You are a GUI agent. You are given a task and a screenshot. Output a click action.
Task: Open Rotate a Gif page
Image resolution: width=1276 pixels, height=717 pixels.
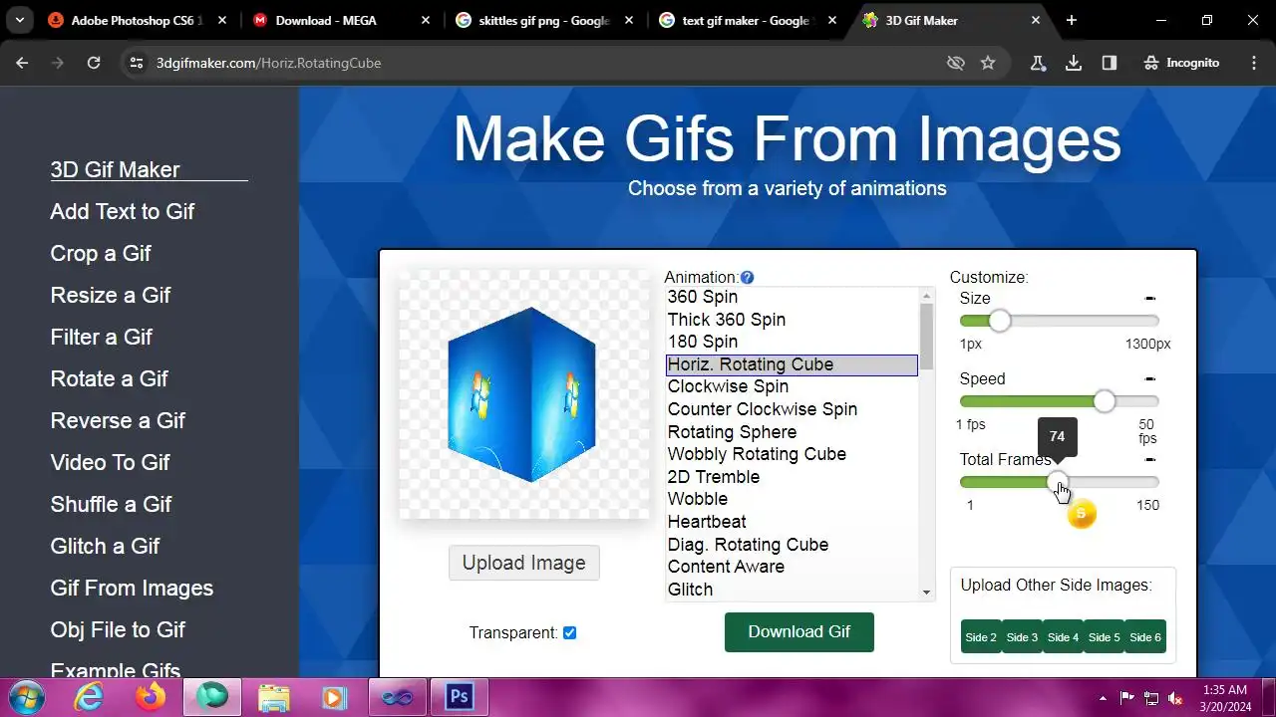pos(109,378)
